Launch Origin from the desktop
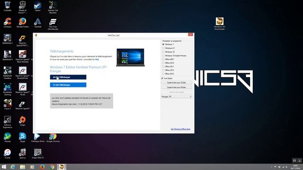This screenshot has height=170, width=303. (23, 121)
